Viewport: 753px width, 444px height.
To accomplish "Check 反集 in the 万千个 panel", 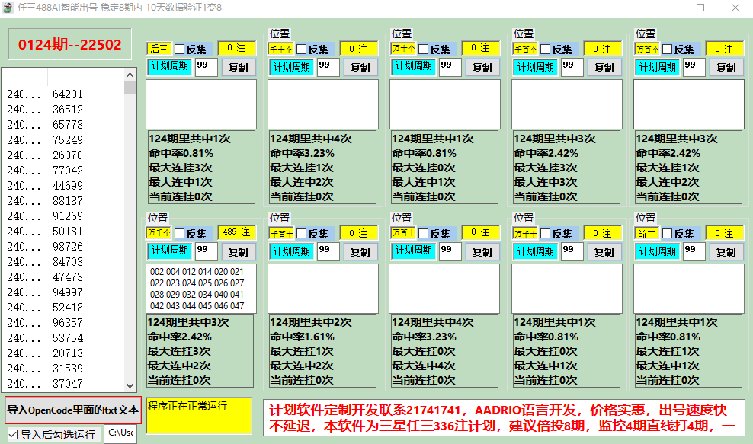I will (180, 233).
